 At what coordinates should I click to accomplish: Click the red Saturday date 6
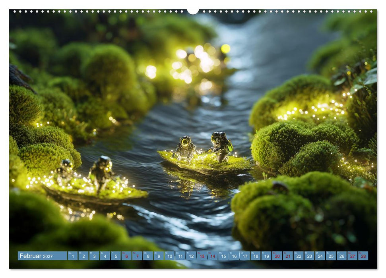coord(126,256)
